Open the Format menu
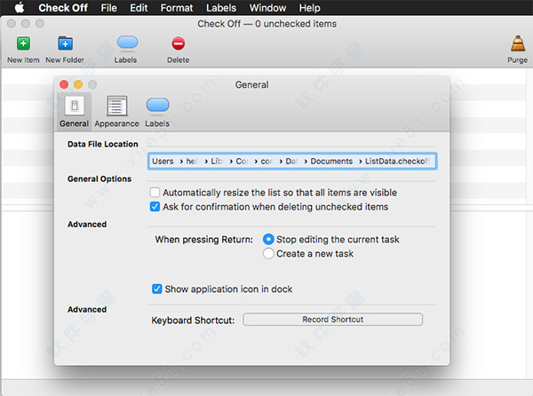Viewport: 533px width, 396px height. [177, 7]
